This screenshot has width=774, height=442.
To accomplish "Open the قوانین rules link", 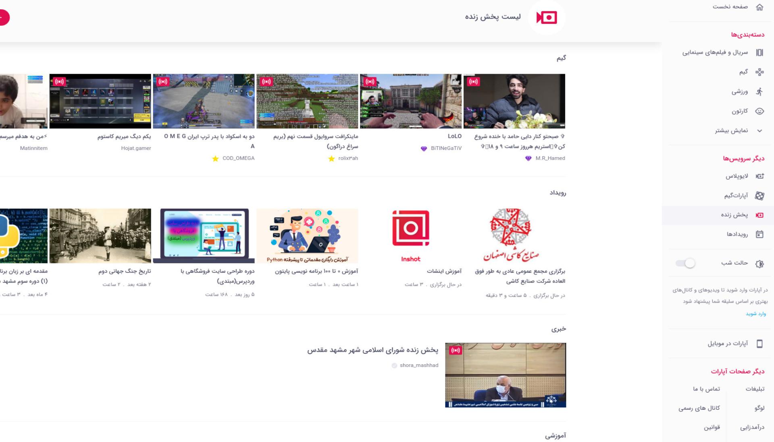I will [712, 427].
